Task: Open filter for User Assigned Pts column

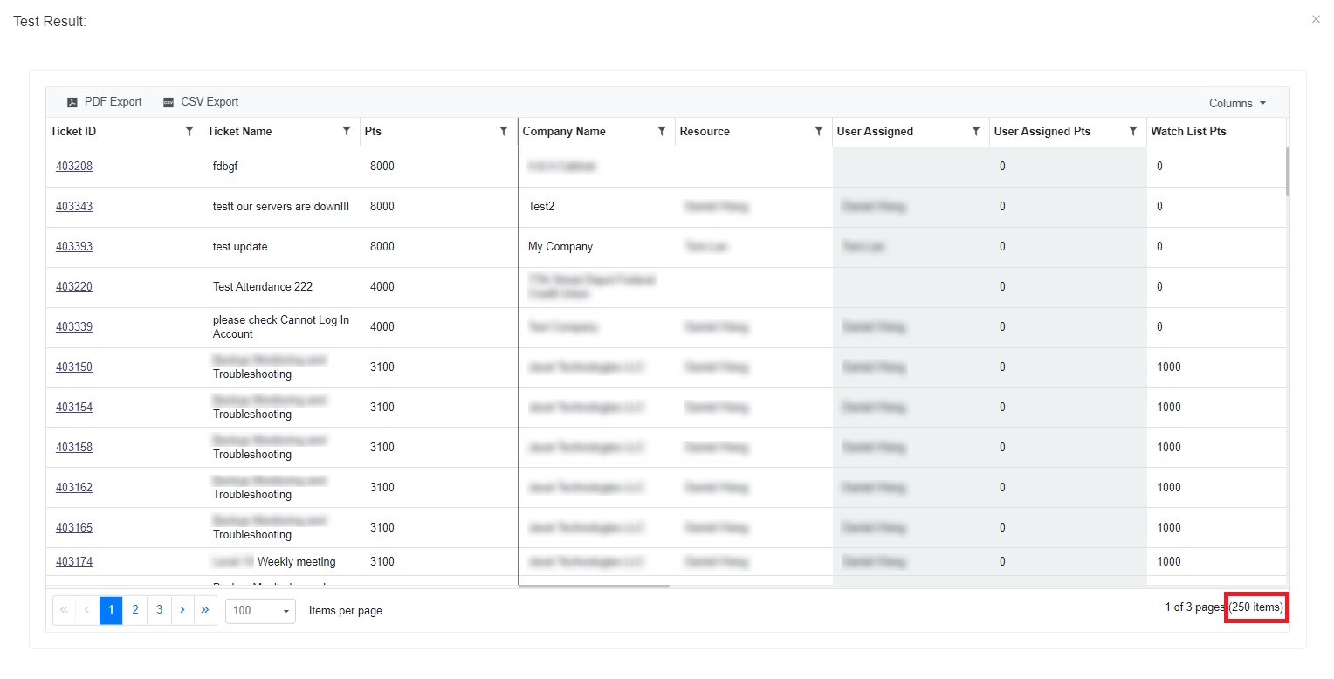Action: pyautogui.click(x=1132, y=131)
